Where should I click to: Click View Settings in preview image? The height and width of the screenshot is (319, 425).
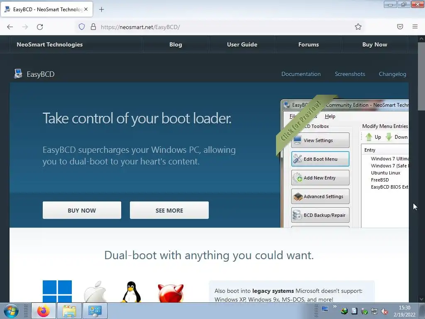[x=320, y=140]
